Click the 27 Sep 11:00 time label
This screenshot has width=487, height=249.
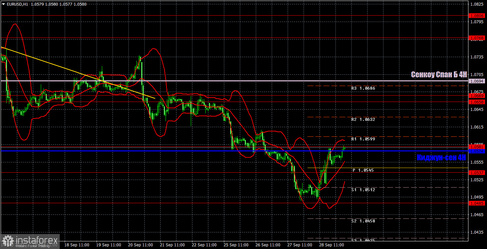point(299,245)
